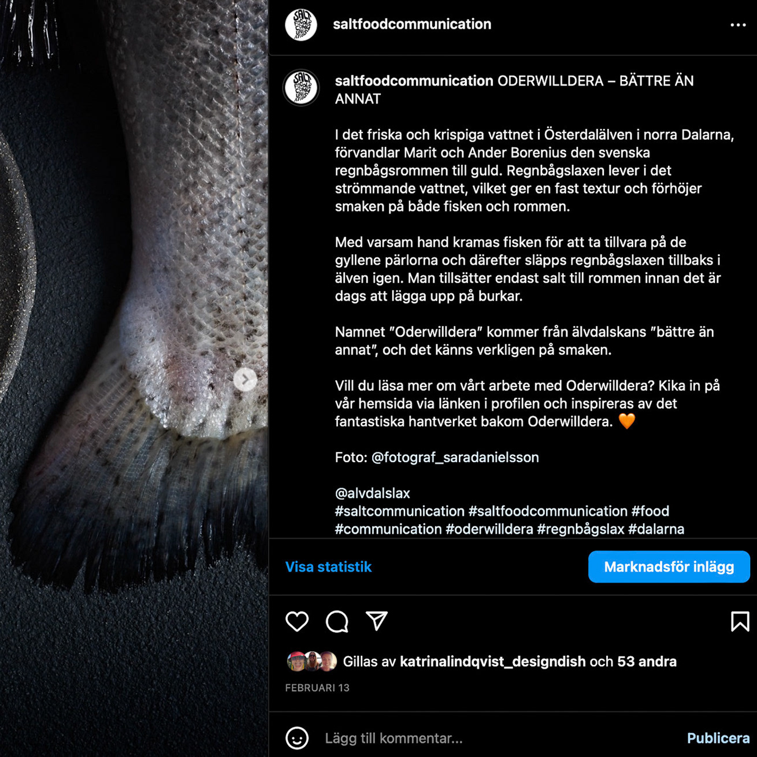Open saltfoodcommunication avatar in post header
The height and width of the screenshot is (757, 757).
pyautogui.click(x=301, y=25)
